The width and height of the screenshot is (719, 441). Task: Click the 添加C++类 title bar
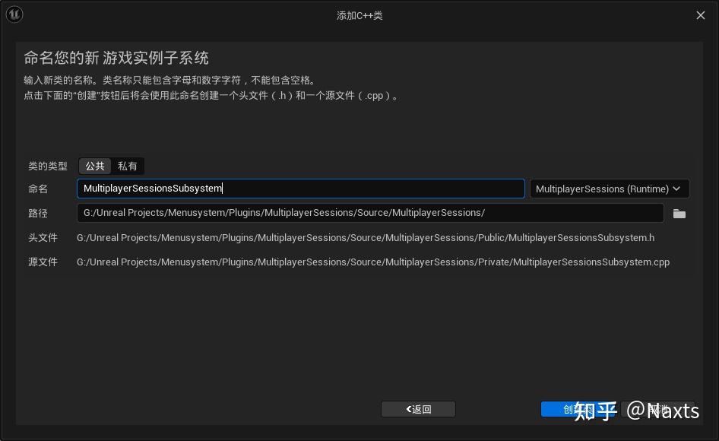click(x=359, y=15)
